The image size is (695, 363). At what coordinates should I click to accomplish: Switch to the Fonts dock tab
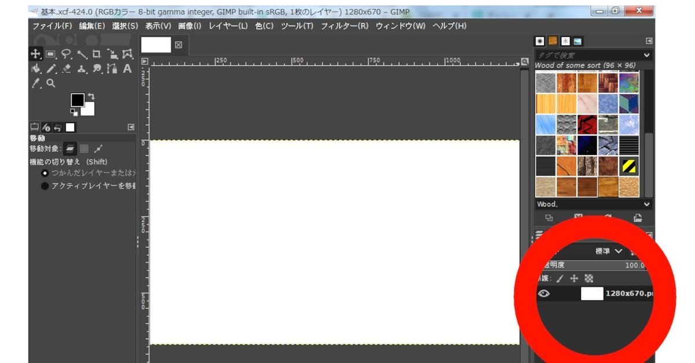[x=565, y=41]
